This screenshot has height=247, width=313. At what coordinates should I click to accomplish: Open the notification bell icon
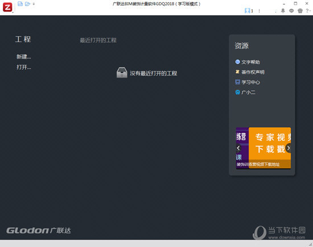[x=283, y=11]
